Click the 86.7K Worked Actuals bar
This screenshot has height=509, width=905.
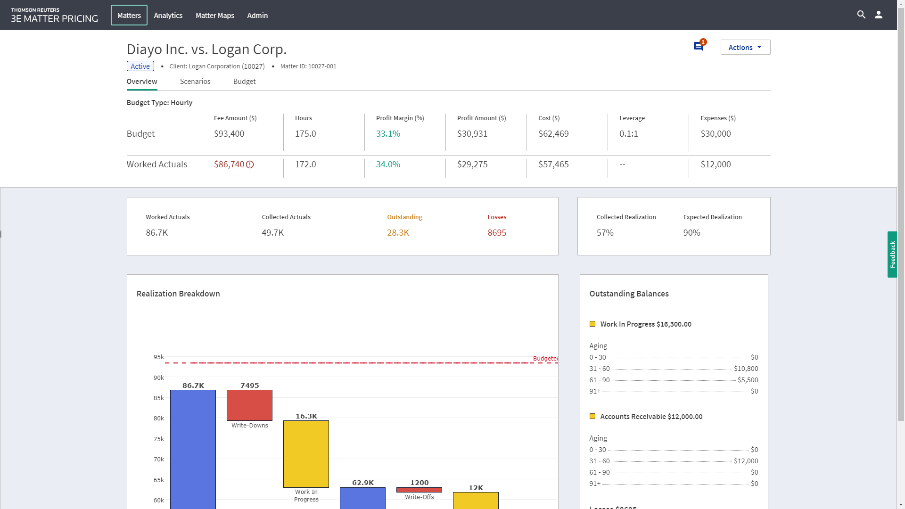click(193, 448)
